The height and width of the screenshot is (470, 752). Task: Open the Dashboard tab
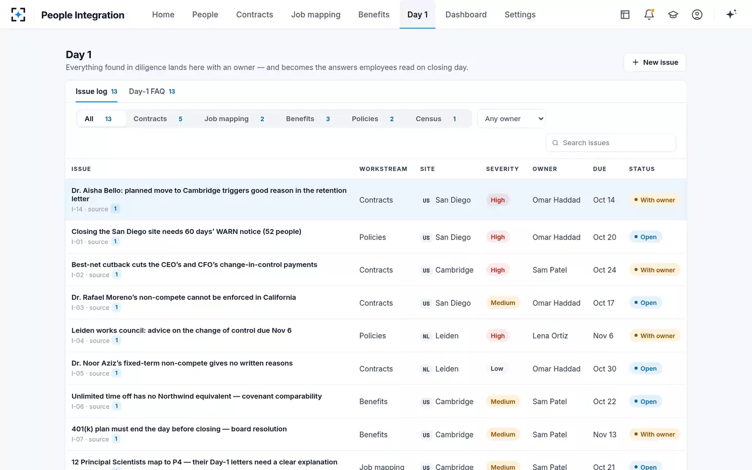click(x=466, y=15)
